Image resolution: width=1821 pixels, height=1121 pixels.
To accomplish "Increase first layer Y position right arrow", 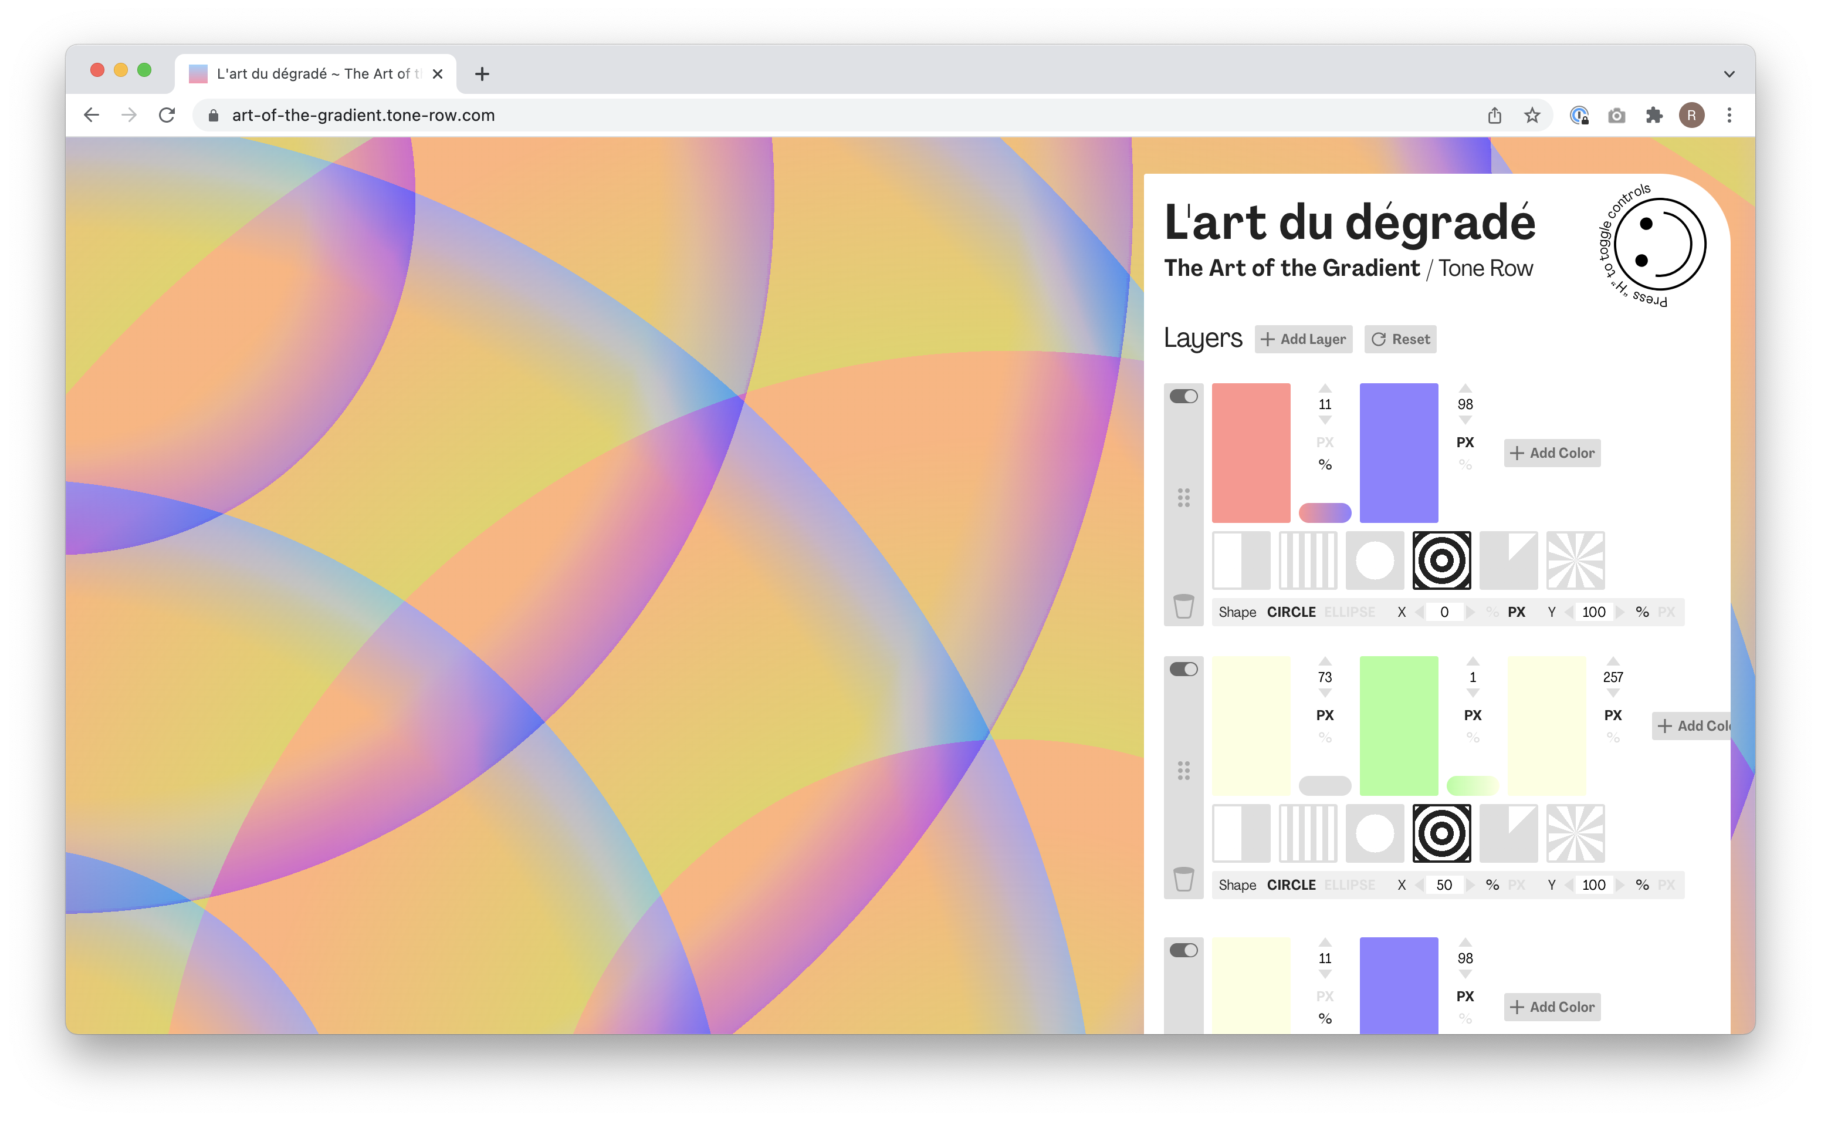I will 1620,612.
